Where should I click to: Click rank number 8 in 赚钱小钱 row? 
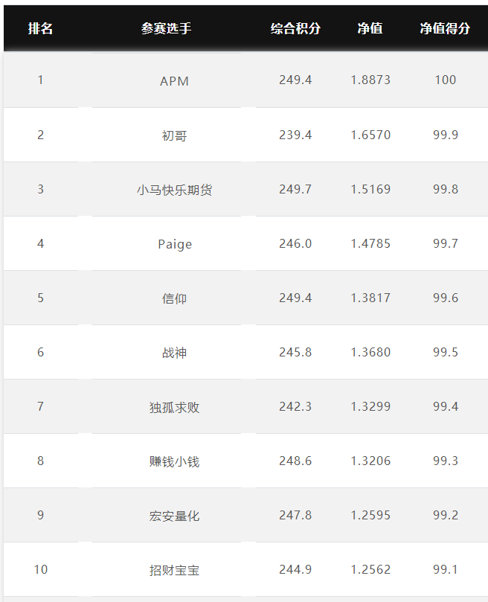(40, 461)
